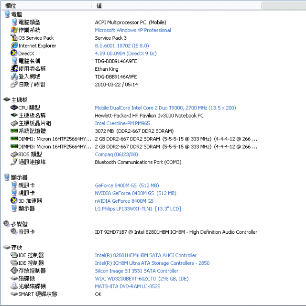Click the 電腦 section computer icon
This screenshot has width=306, height=306.
point(7,14)
